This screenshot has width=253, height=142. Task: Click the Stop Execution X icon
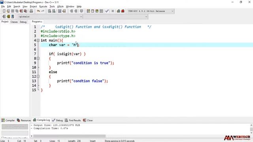(x=113, y=11)
